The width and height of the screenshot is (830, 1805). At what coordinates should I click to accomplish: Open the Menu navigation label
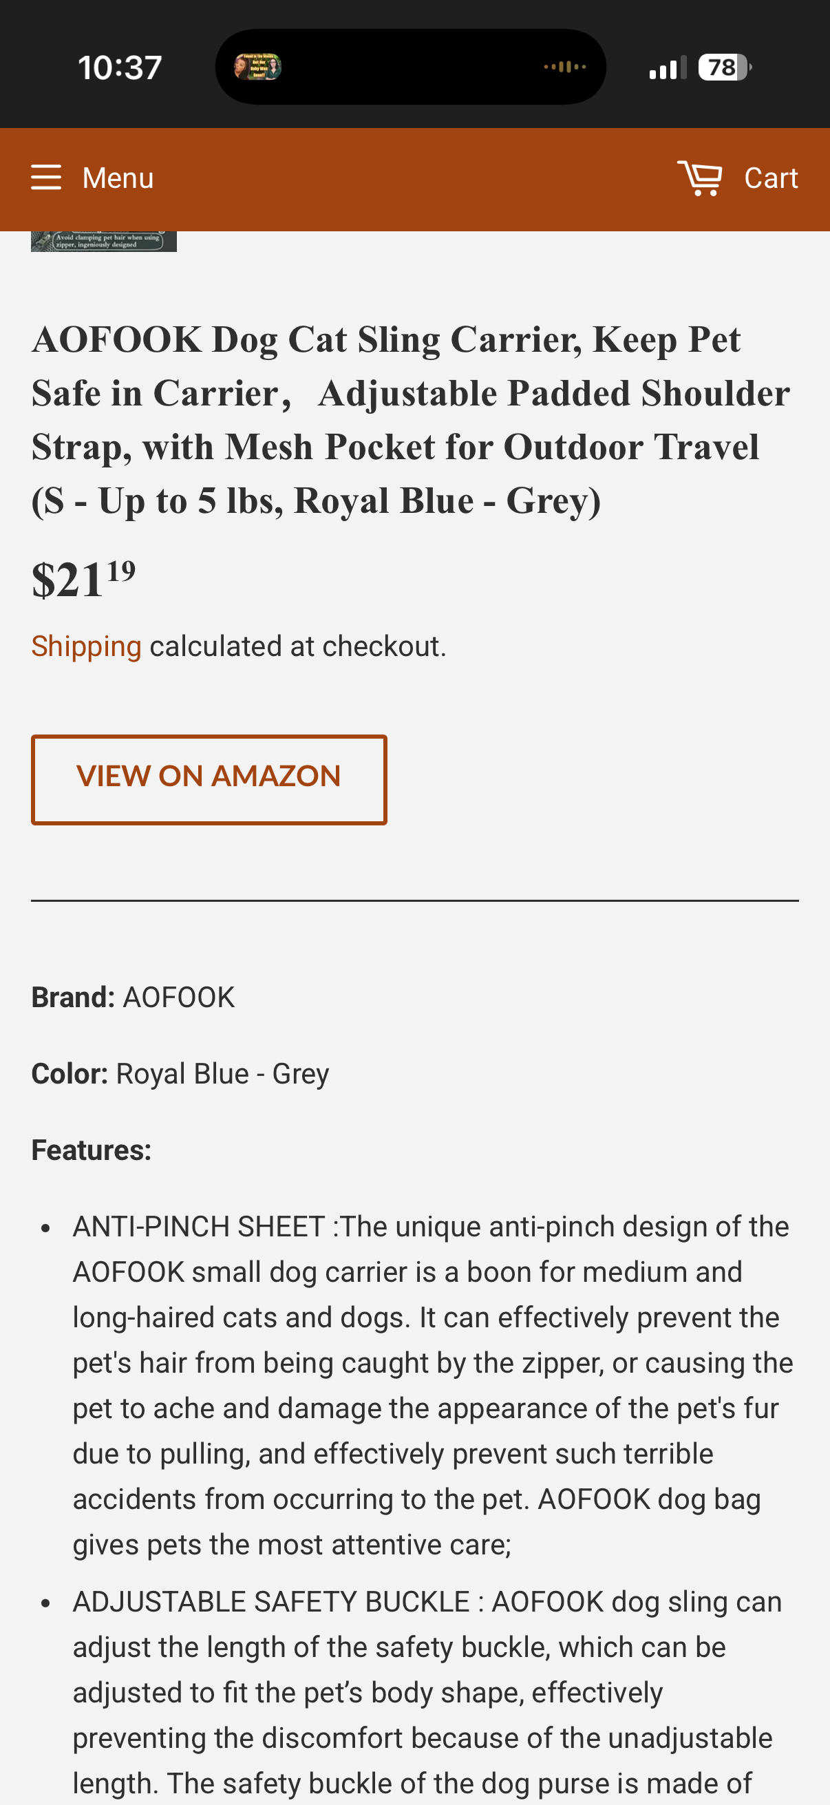click(x=118, y=178)
